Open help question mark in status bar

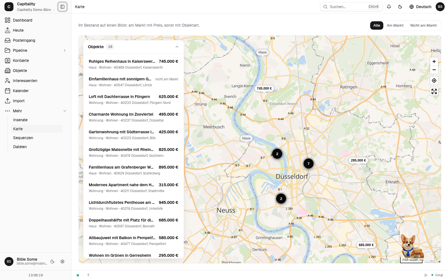pyautogui.click(x=88, y=275)
